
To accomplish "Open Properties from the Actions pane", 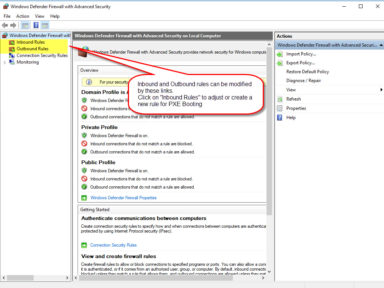I will click(296, 108).
